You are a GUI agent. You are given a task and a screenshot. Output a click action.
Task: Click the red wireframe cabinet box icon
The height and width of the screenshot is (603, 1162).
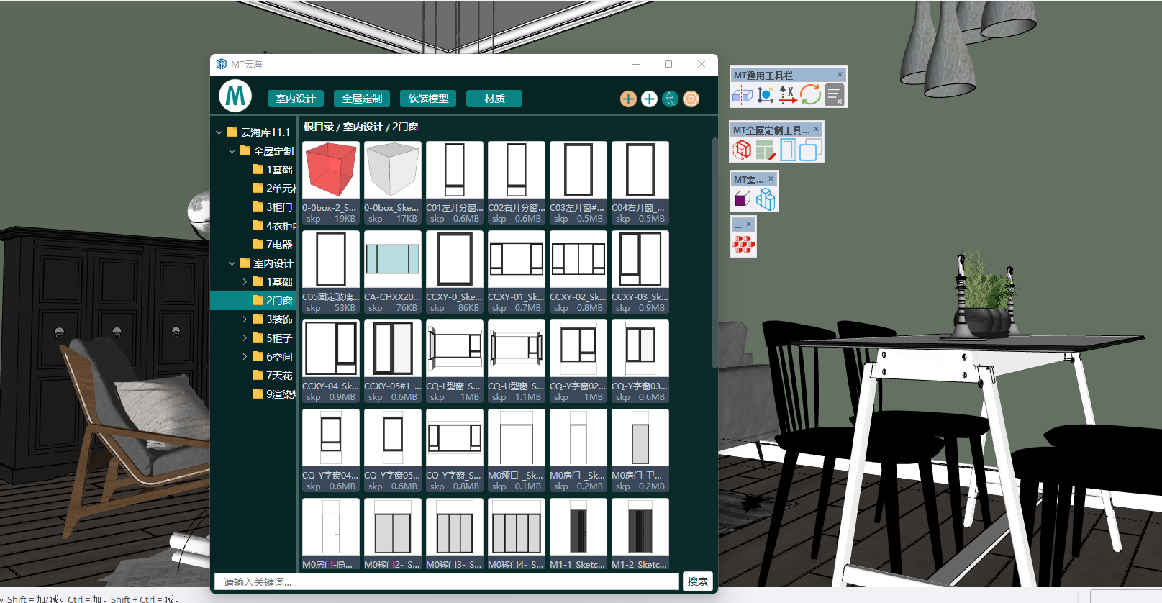[742, 150]
